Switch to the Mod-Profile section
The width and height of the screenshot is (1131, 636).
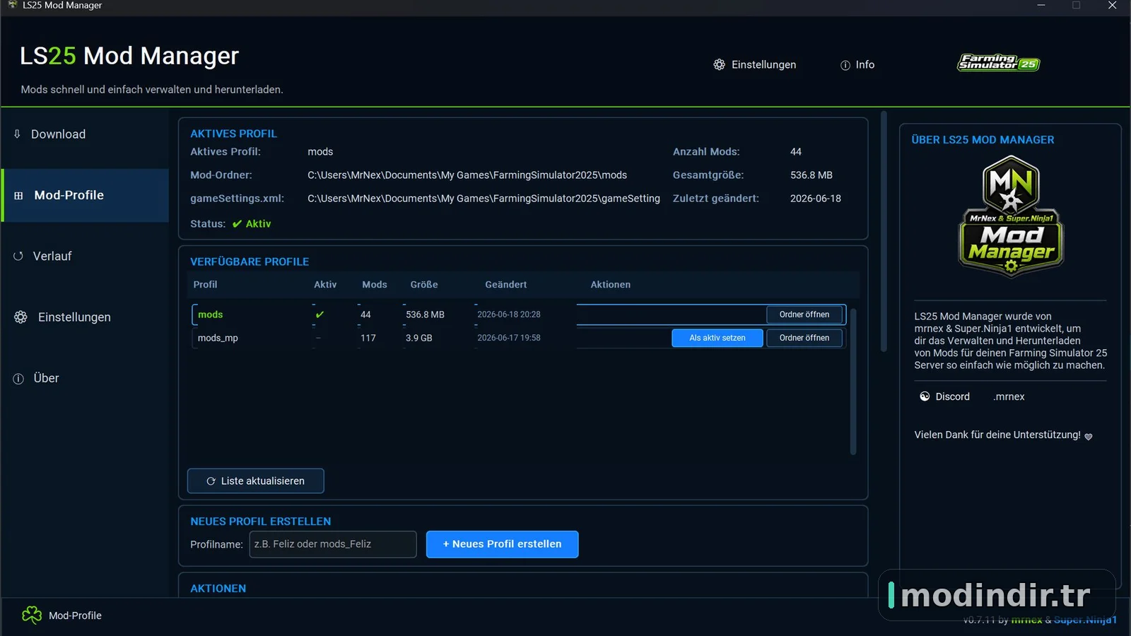[85, 195]
